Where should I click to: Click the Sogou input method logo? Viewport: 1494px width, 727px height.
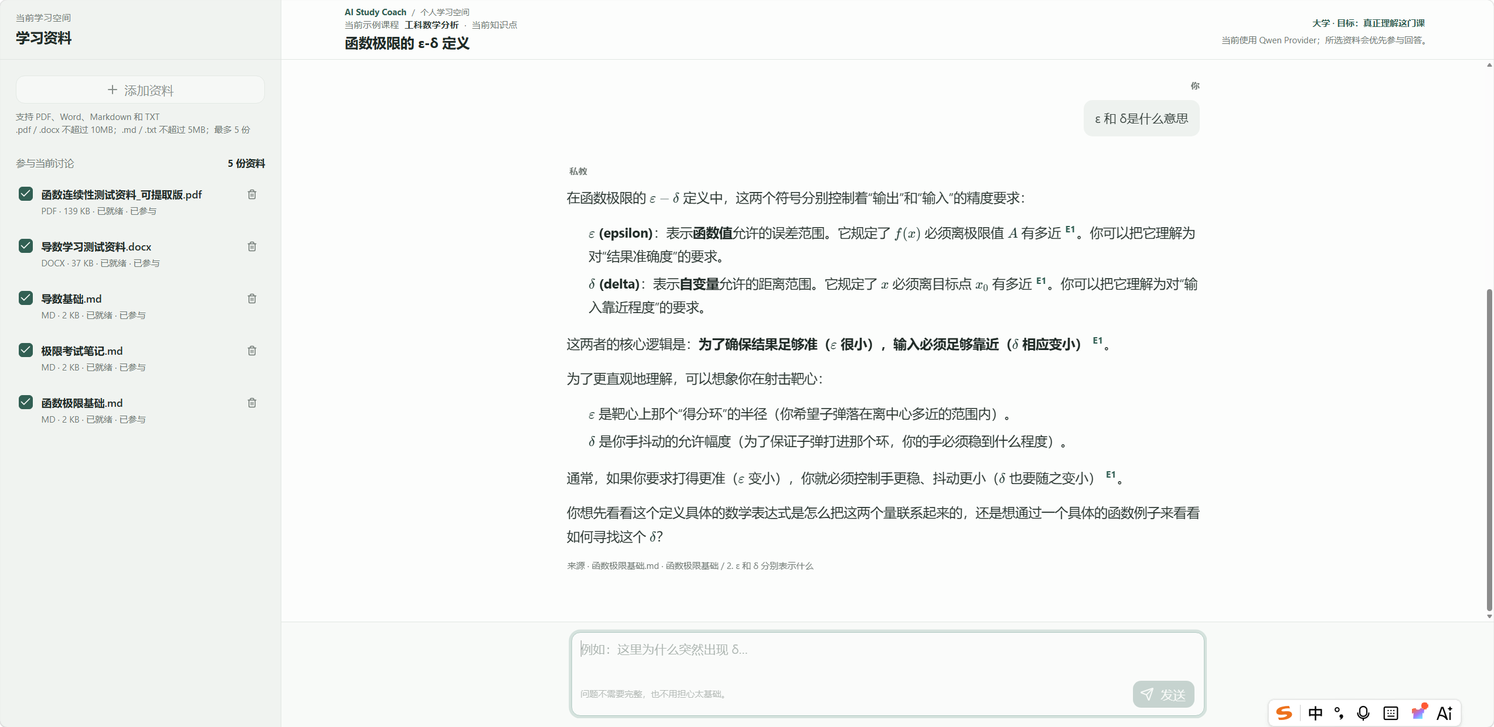pos(1284,712)
